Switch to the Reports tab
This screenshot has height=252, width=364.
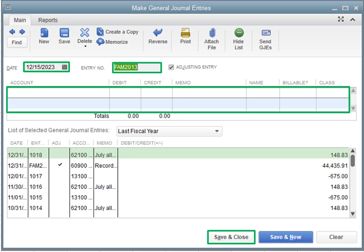pyautogui.click(x=48, y=20)
